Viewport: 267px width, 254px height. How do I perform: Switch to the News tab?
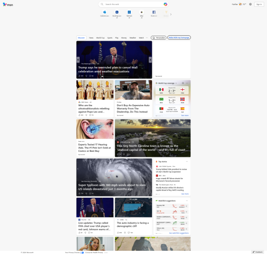point(91,37)
